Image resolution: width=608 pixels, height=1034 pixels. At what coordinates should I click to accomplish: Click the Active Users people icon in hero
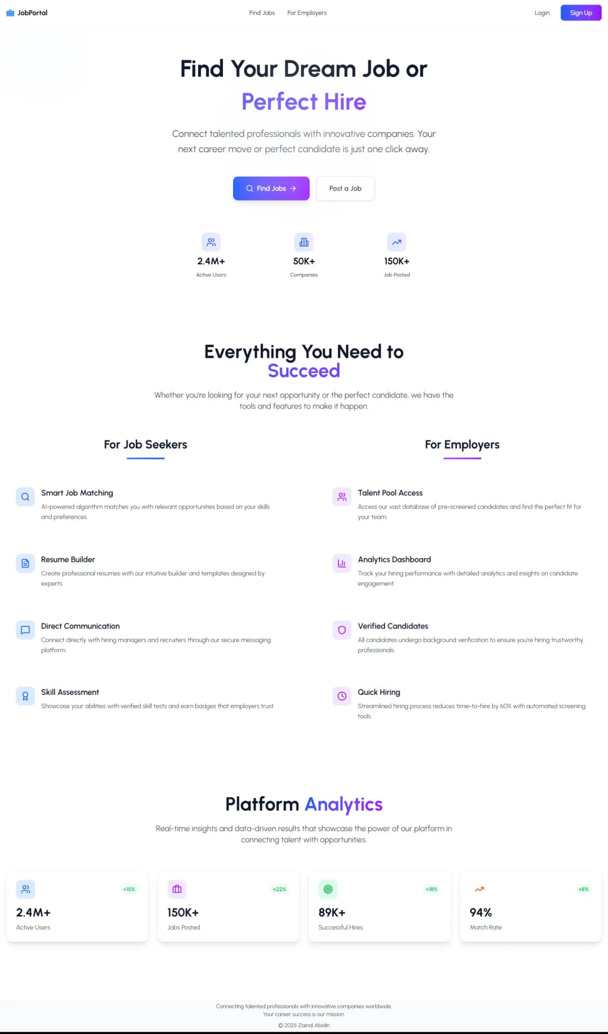click(x=211, y=242)
